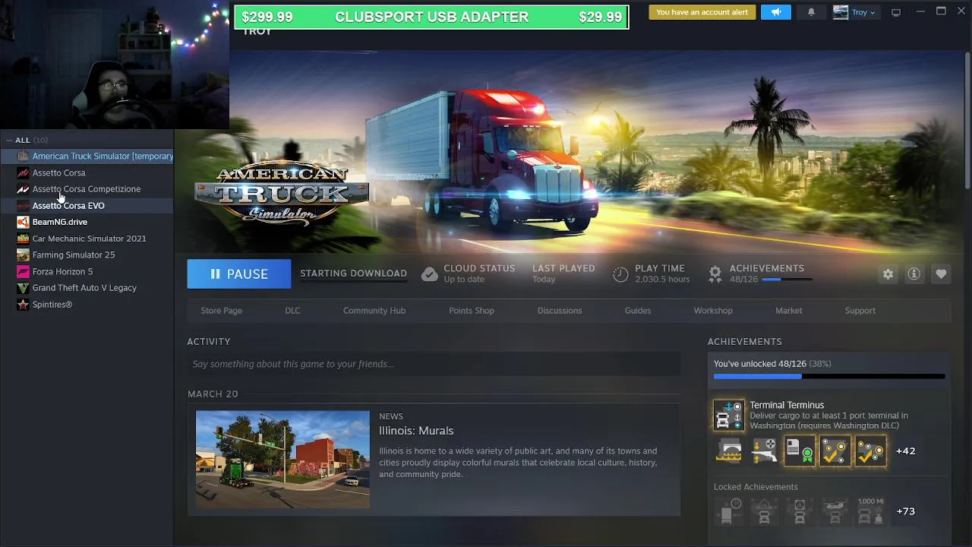Click the BeamNG.drive game icon
The height and width of the screenshot is (547, 972).
pyautogui.click(x=23, y=222)
